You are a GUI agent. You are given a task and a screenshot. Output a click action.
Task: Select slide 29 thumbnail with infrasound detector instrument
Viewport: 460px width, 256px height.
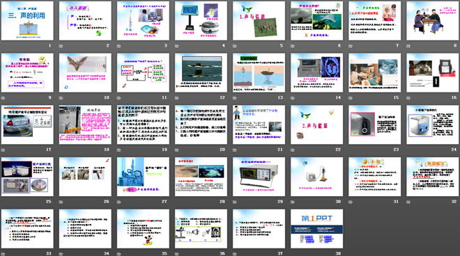[x=259, y=177]
